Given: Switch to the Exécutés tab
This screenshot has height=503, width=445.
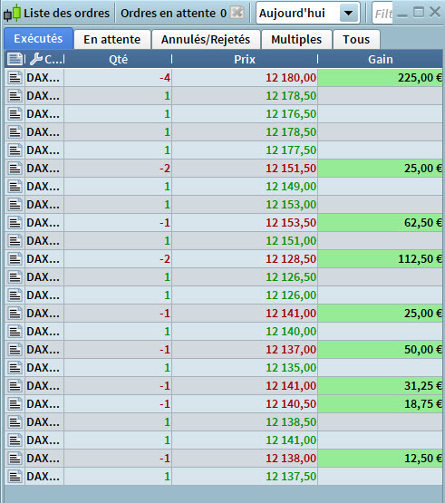Looking at the screenshot, I should click(x=38, y=39).
